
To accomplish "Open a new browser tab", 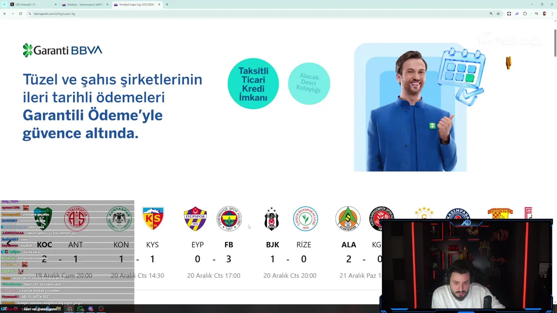I will (x=167, y=4).
